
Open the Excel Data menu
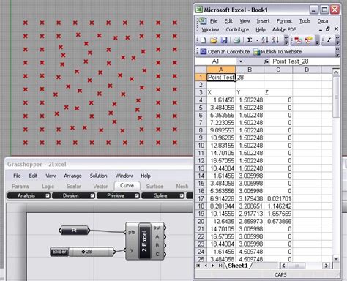[323, 21]
